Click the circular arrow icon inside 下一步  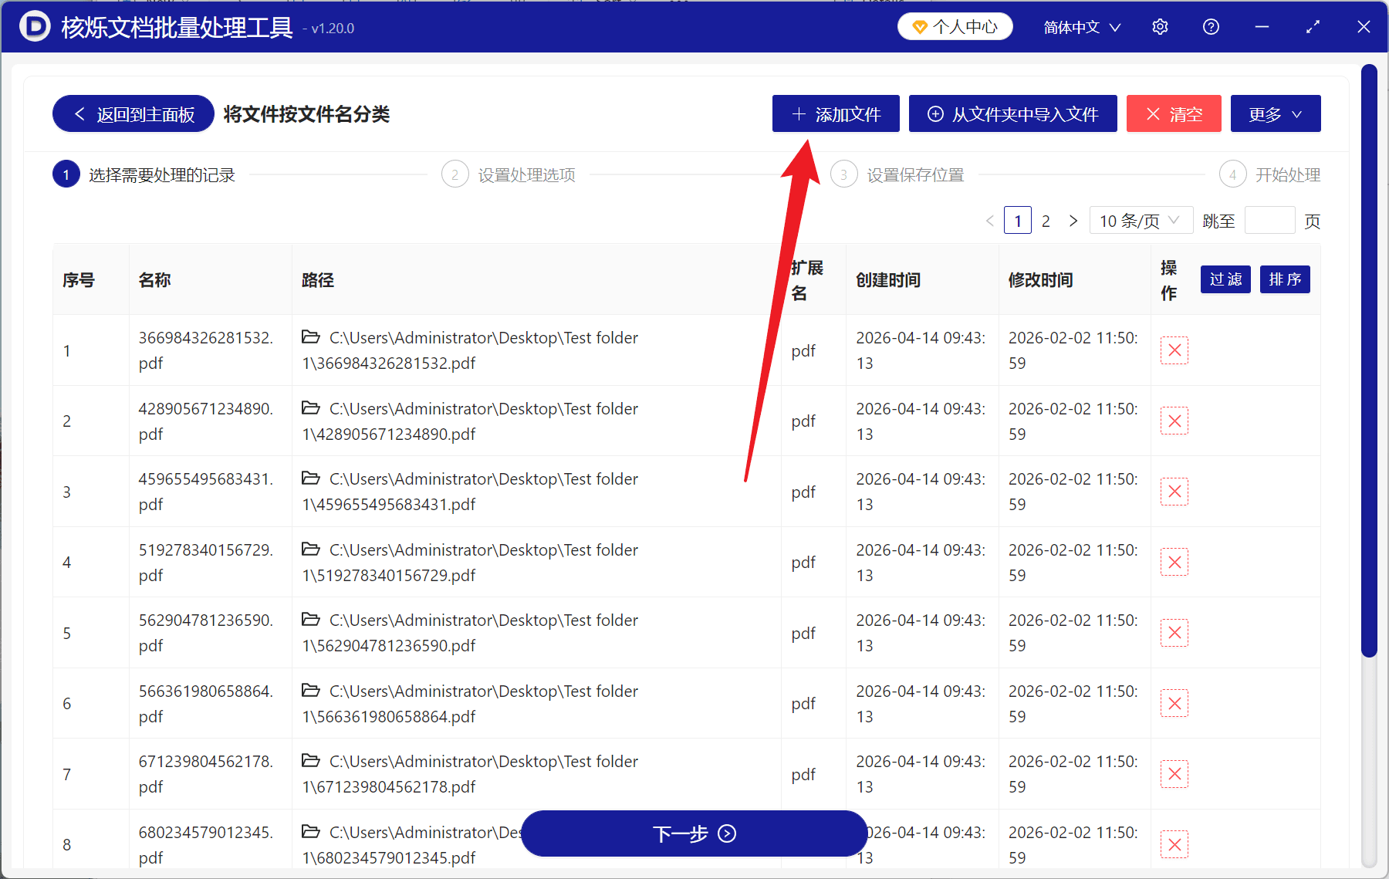pos(726,834)
